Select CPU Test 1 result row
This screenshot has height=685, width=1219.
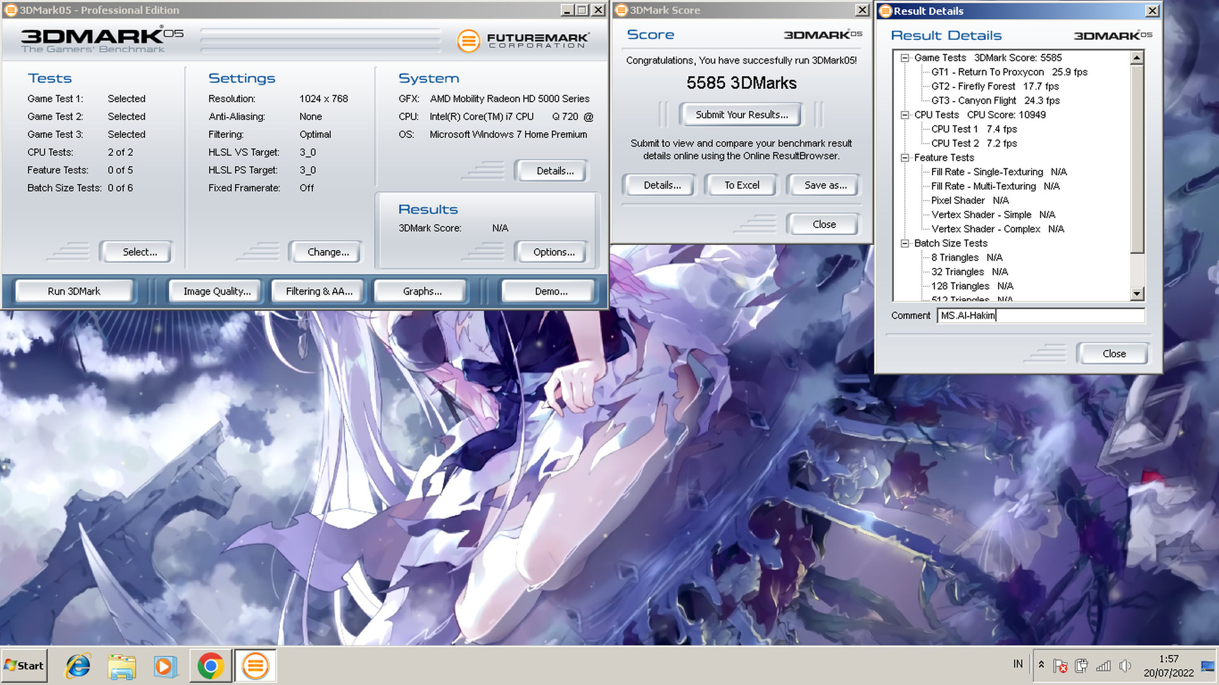(x=974, y=130)
